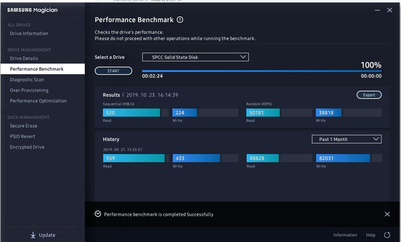Image resolution: width=401 pixels, height=242 pixels.
Task: Start the performance benchmark
Action: pos(113,71)
